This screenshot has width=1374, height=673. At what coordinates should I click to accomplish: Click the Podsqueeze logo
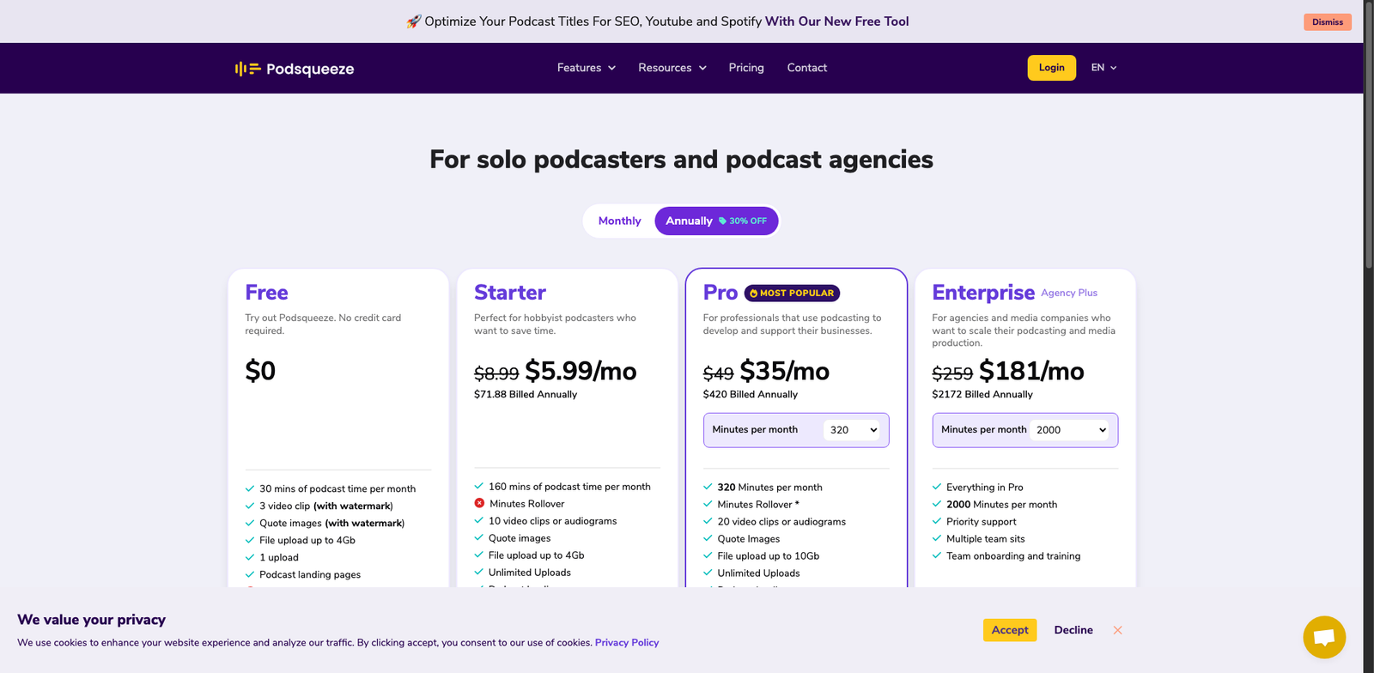tap(295, 69)
